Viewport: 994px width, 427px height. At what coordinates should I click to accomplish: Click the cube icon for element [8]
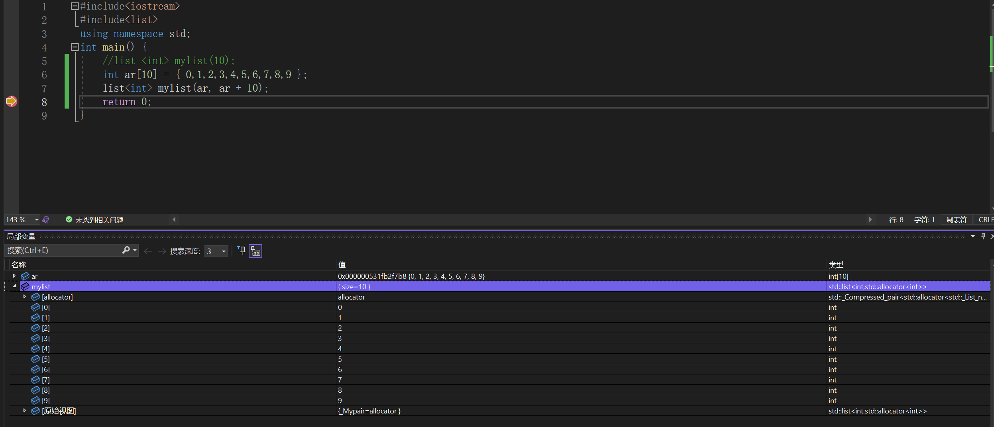point(35,390)
